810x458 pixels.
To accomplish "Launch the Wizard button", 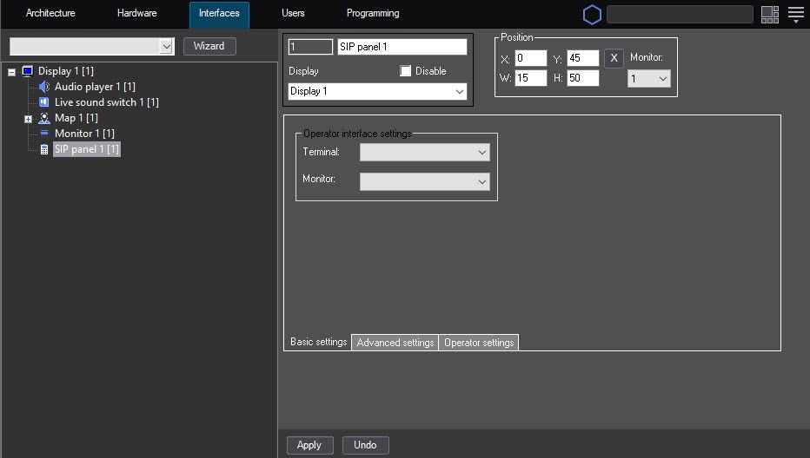I will (x=209, y=46).
